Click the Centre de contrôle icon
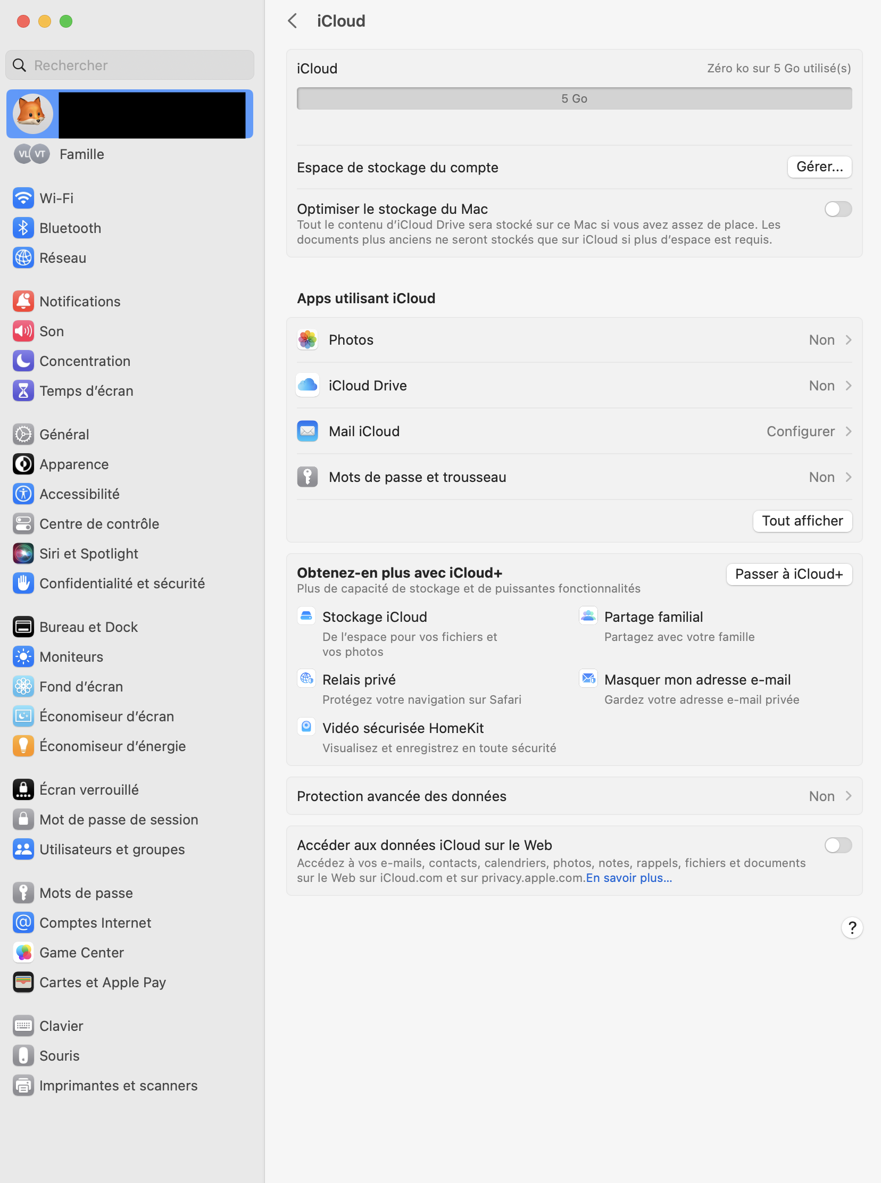 point(23,524)
